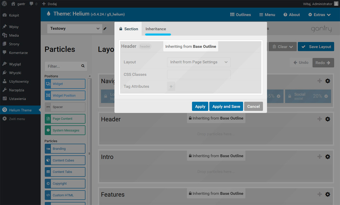This screenshot has height=205, width=340.
Task: Select the Custom HTML particle
Action: 65,195
